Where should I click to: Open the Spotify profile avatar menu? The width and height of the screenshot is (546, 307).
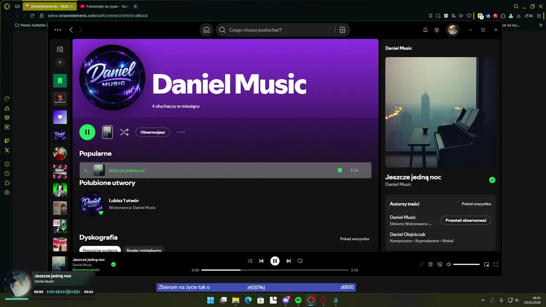(x=453, y=30)
